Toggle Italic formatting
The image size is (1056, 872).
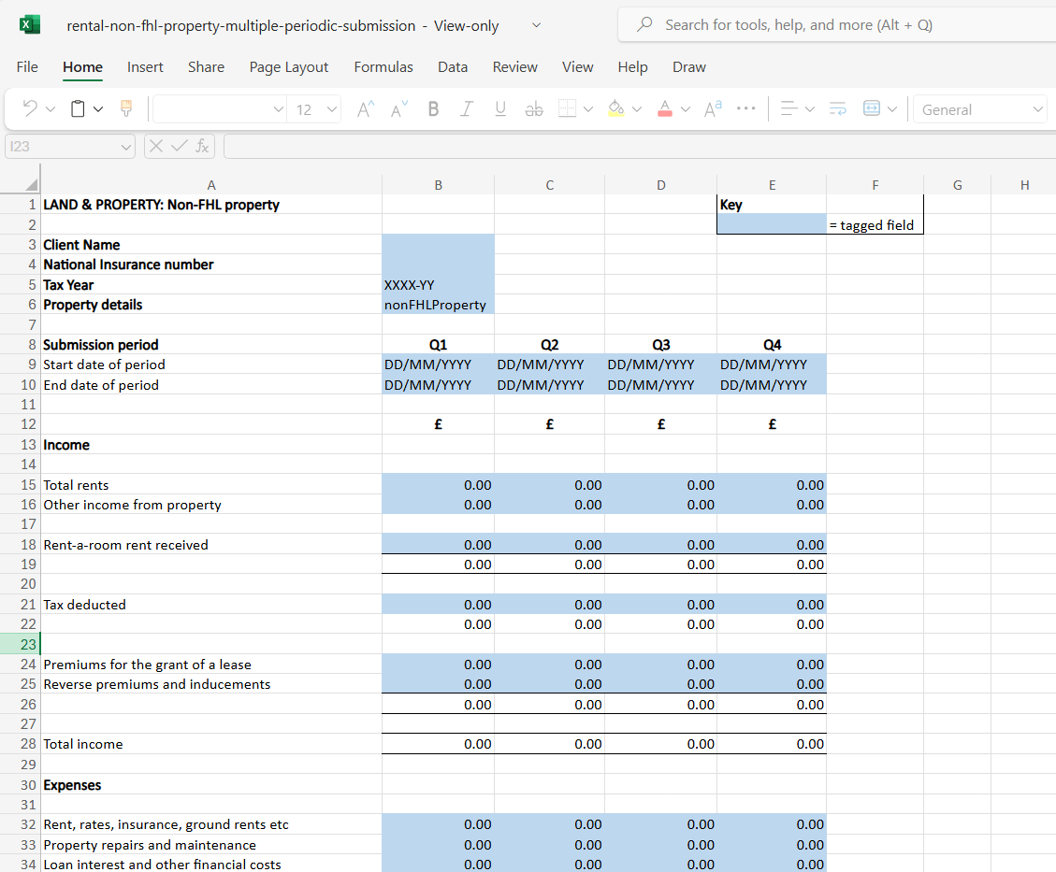(x=466, y=108)
